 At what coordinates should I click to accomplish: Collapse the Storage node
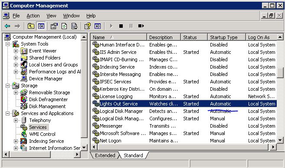8,86
